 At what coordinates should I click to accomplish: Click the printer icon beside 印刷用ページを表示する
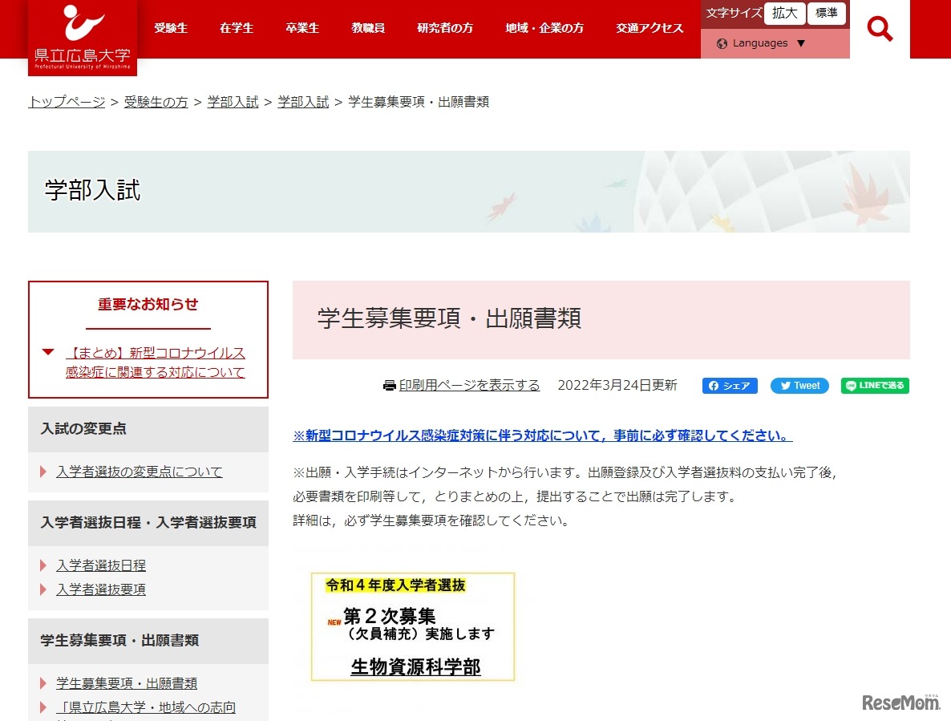click(388, 385)
